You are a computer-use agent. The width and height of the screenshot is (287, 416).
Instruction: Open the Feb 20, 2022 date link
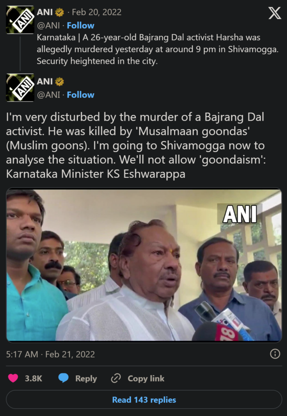tap(97, 12)
